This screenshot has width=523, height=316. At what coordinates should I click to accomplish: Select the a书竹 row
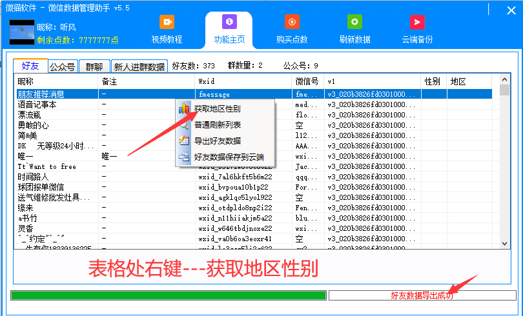254,218
